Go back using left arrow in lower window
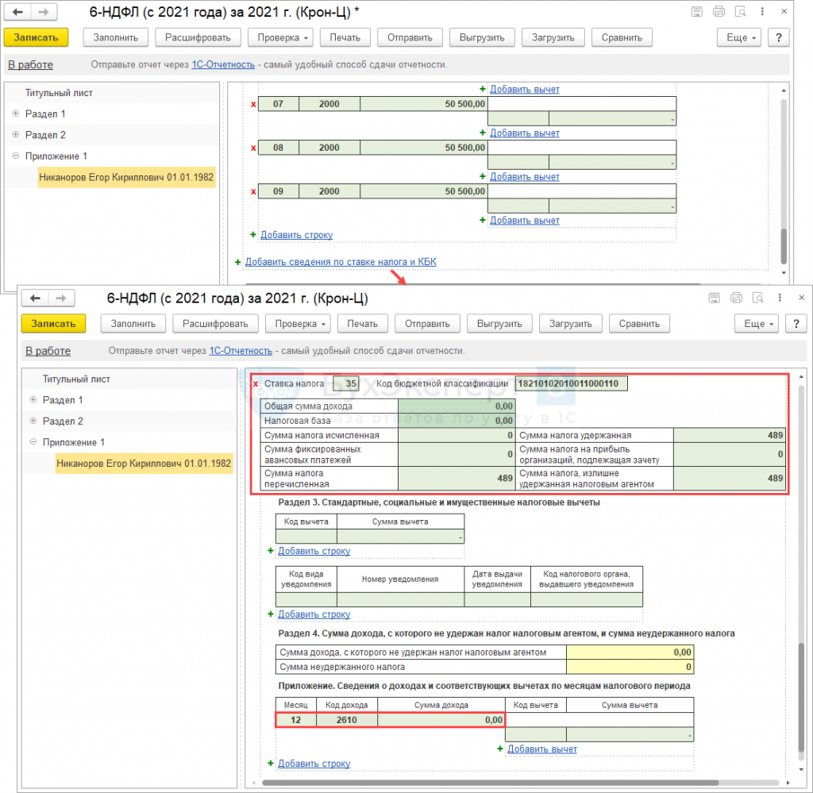The image size is (813, 793). pyautogui.click(x=35, y=298)
